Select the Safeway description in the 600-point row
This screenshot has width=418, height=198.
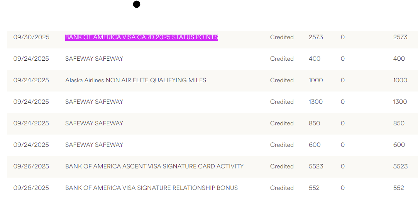(94, 145)
